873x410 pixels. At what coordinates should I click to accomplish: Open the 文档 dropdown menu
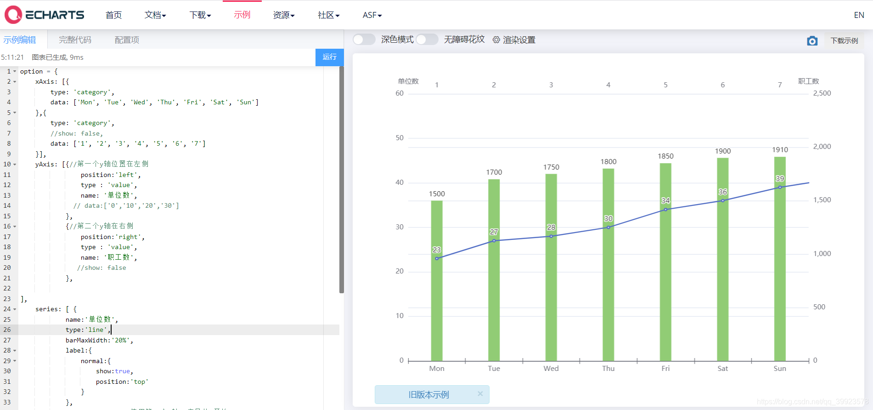(x=155, y=15)
